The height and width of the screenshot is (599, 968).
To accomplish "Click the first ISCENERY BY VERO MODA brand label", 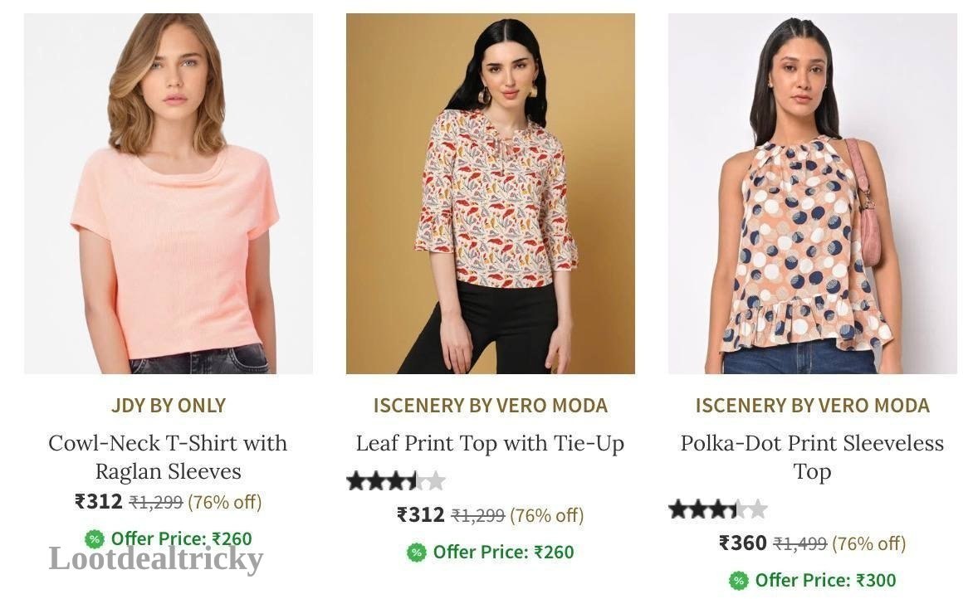I will pyautogui.click(x=490, y=406).
